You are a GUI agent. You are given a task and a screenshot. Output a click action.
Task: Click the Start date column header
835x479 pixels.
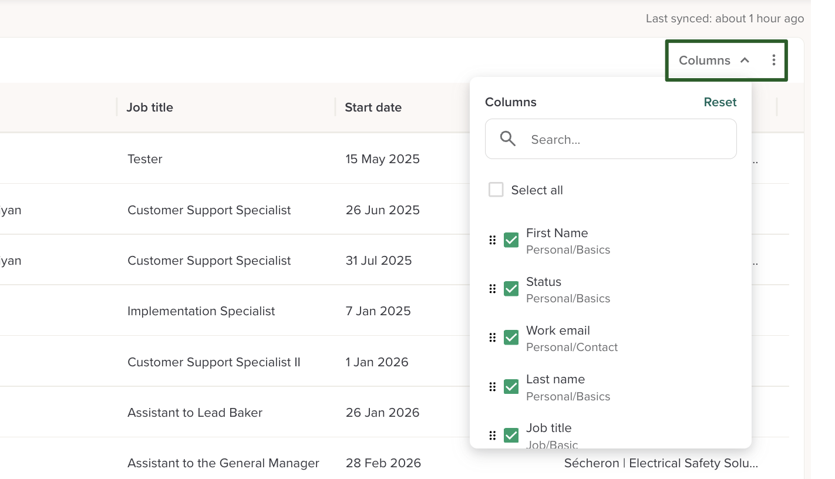click(x=373, y=107)
